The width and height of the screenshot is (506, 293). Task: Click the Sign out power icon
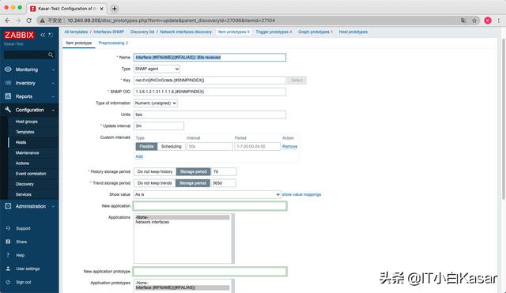click(8, 282)
